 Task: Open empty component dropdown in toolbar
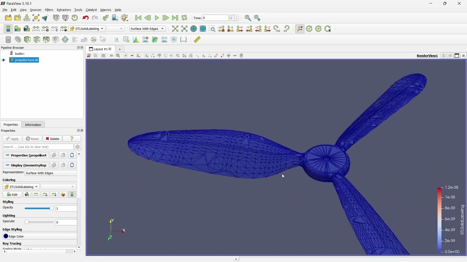(115, 29)
